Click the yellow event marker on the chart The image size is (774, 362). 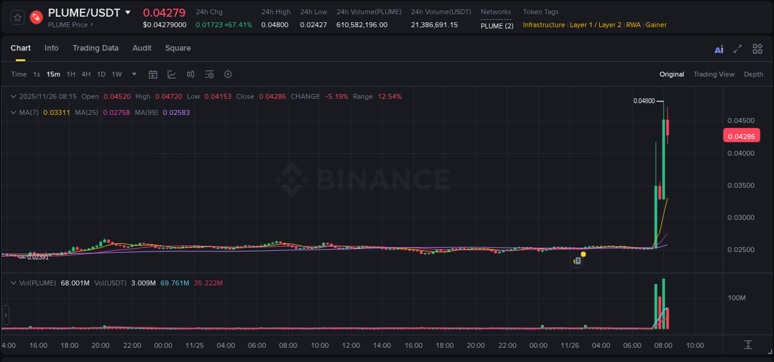tap(583, 254)
